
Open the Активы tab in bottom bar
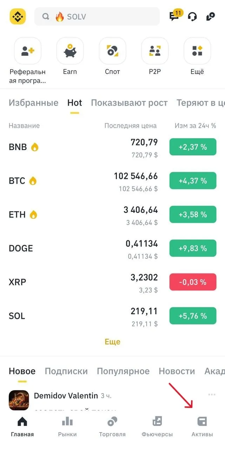click(202, 426)
